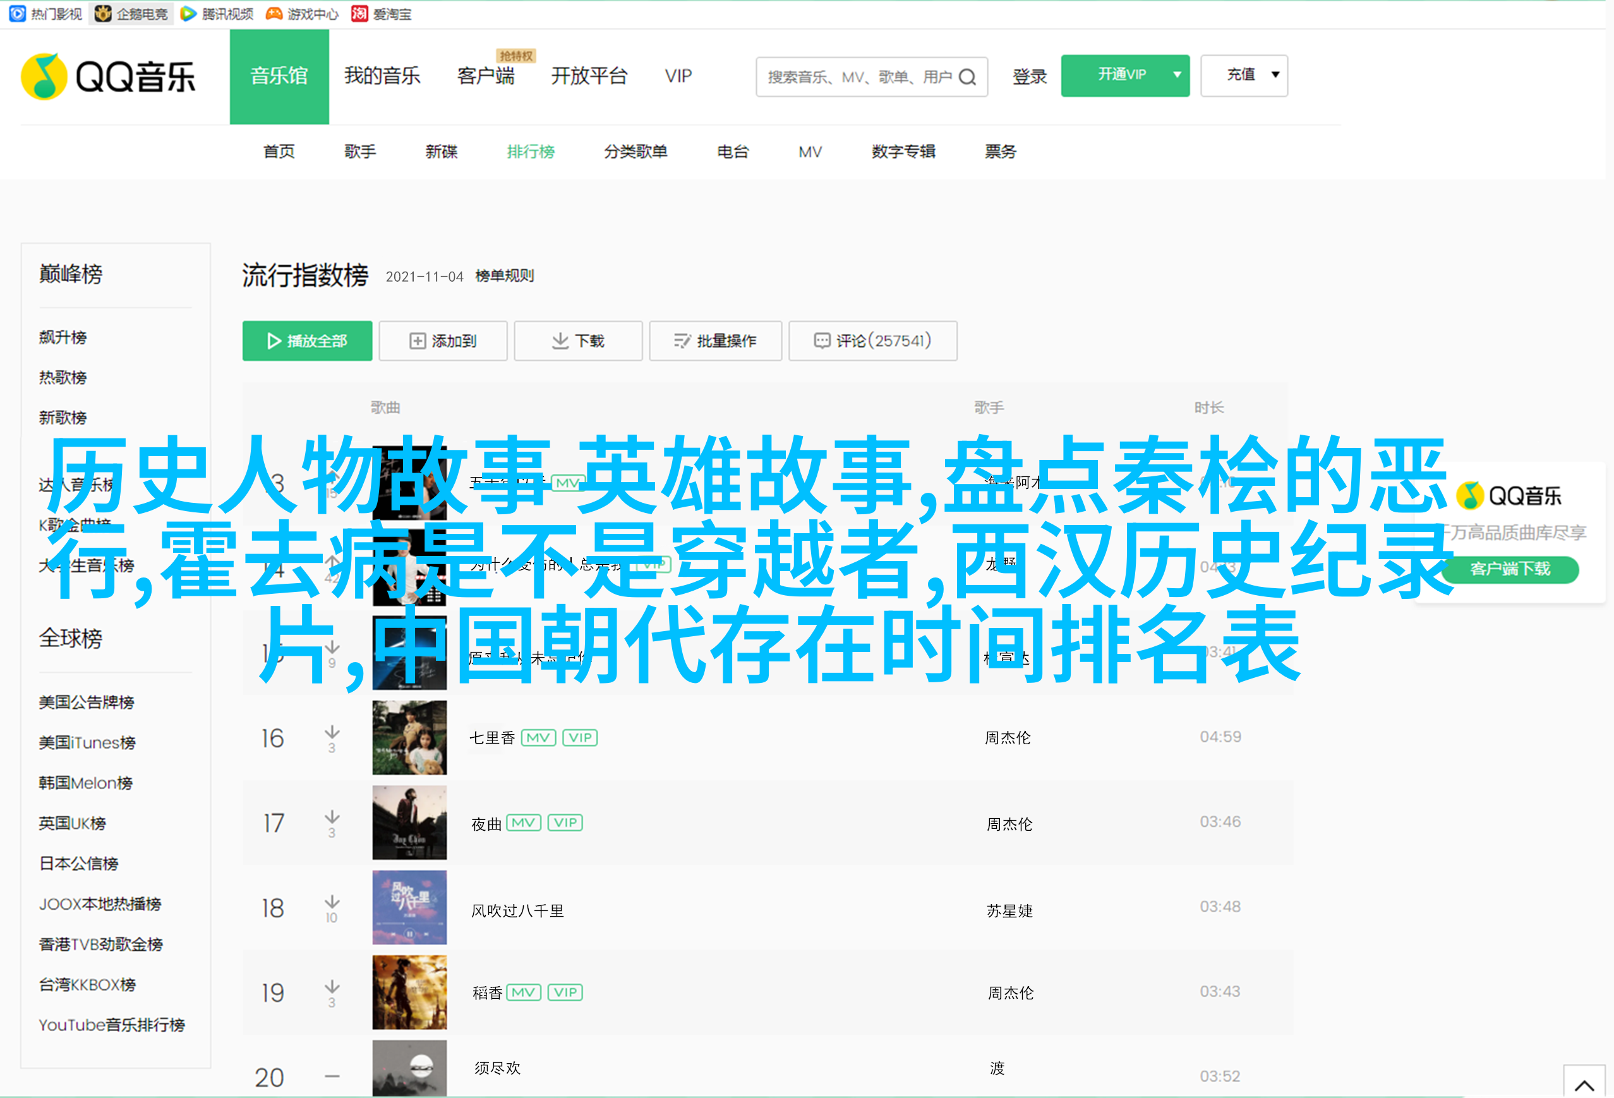Image resolution: width=1614 pixels, height=1098 pixels.
Task: Click 批量操作 button
Action: [x=715, y=341]
